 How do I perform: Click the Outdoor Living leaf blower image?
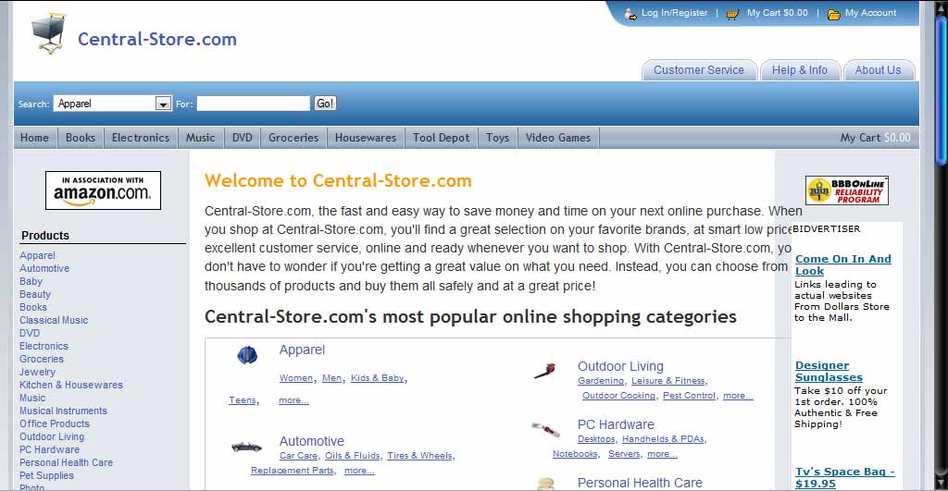click(544, 371)
